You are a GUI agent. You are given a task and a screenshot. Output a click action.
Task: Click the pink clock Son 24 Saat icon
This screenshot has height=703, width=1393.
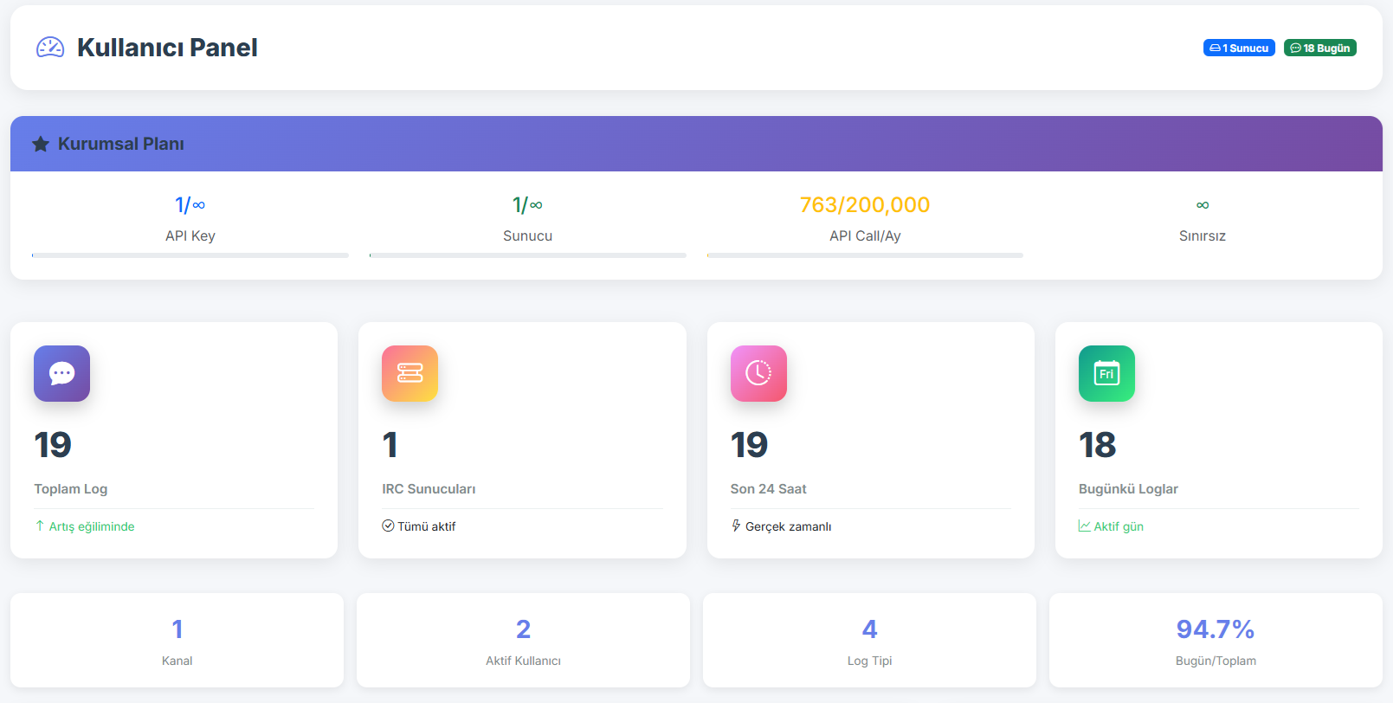(x=758, y=373)
